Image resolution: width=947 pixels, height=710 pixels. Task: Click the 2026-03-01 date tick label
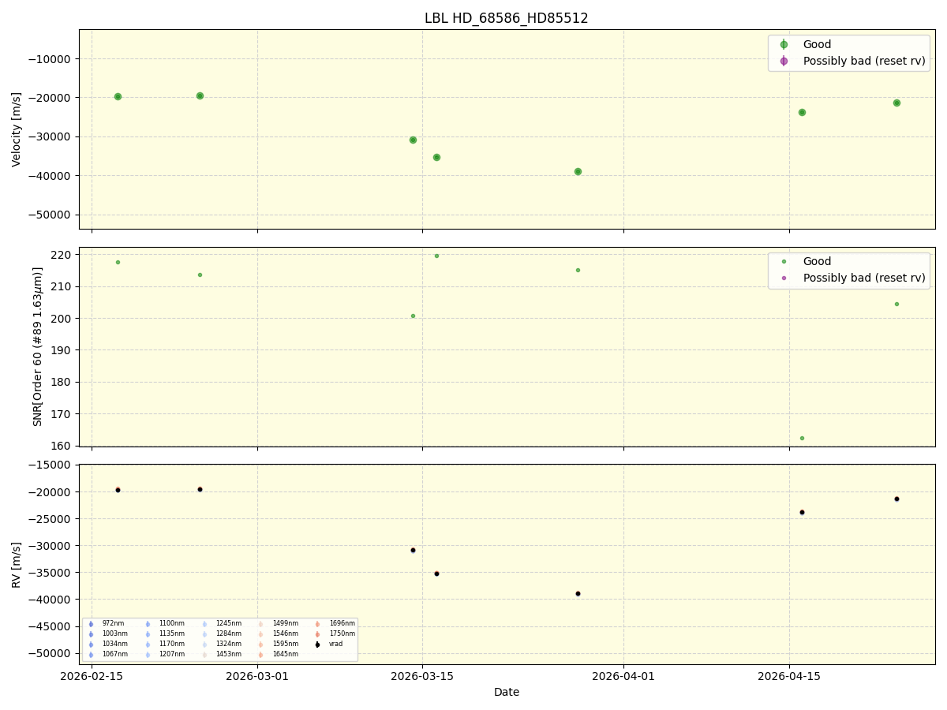click(x=257, y=675)
